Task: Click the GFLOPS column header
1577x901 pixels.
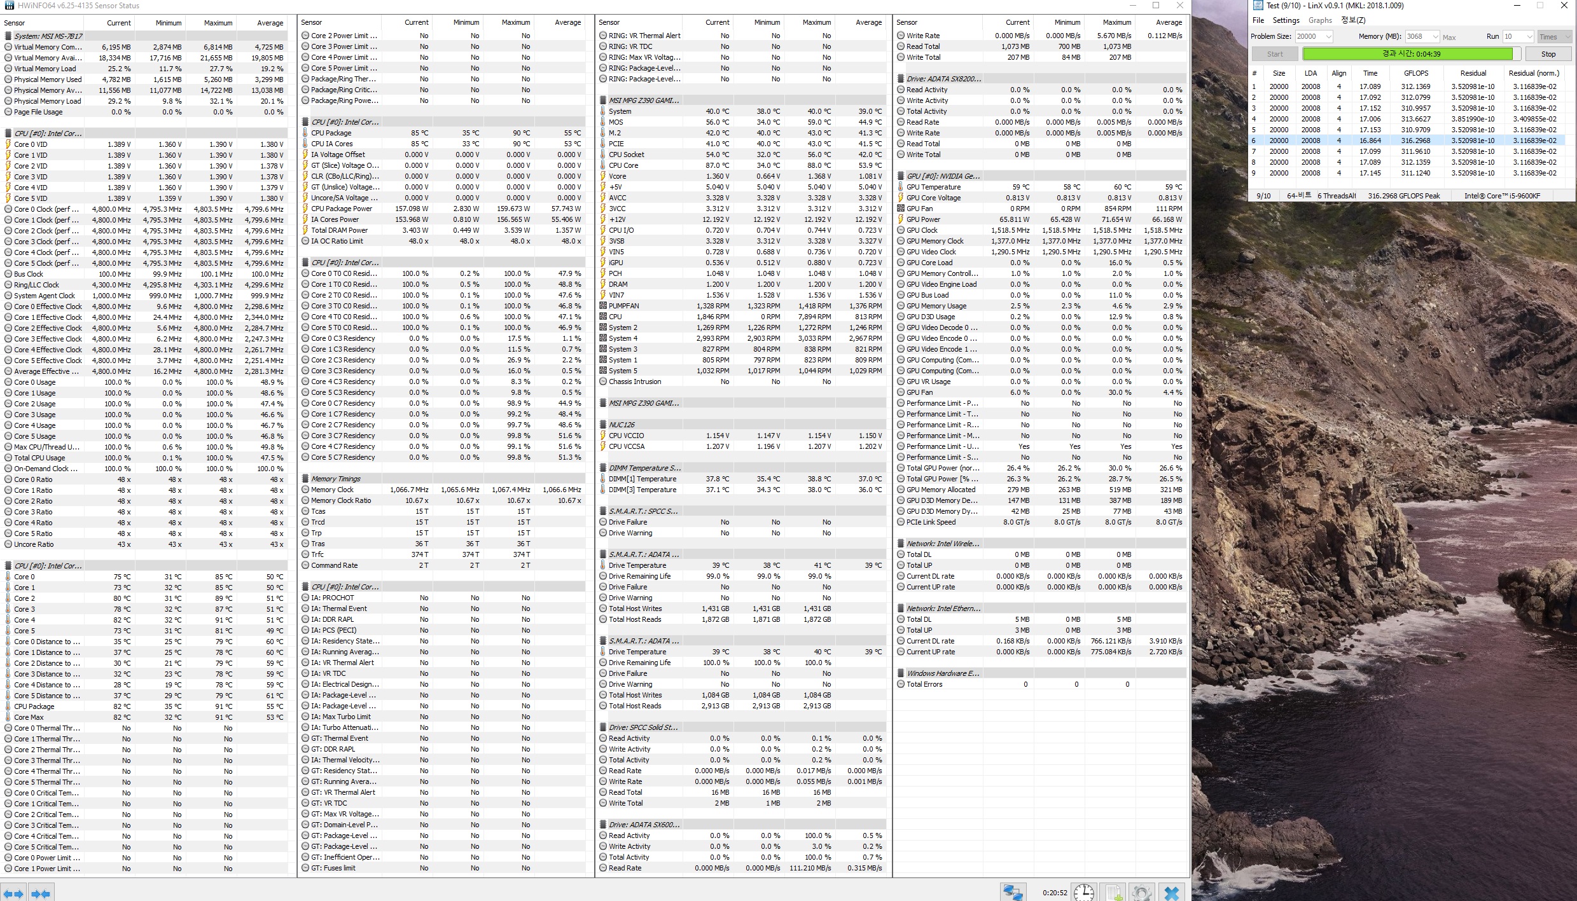Action: (x=1415, y=73)
